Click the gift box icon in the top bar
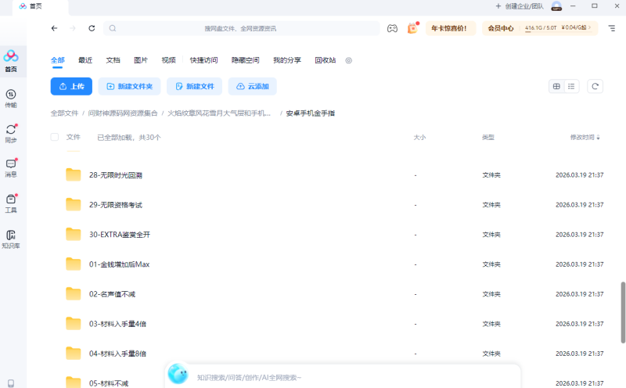The height and width of the screenshot is (388, 626). click(412, 28)
